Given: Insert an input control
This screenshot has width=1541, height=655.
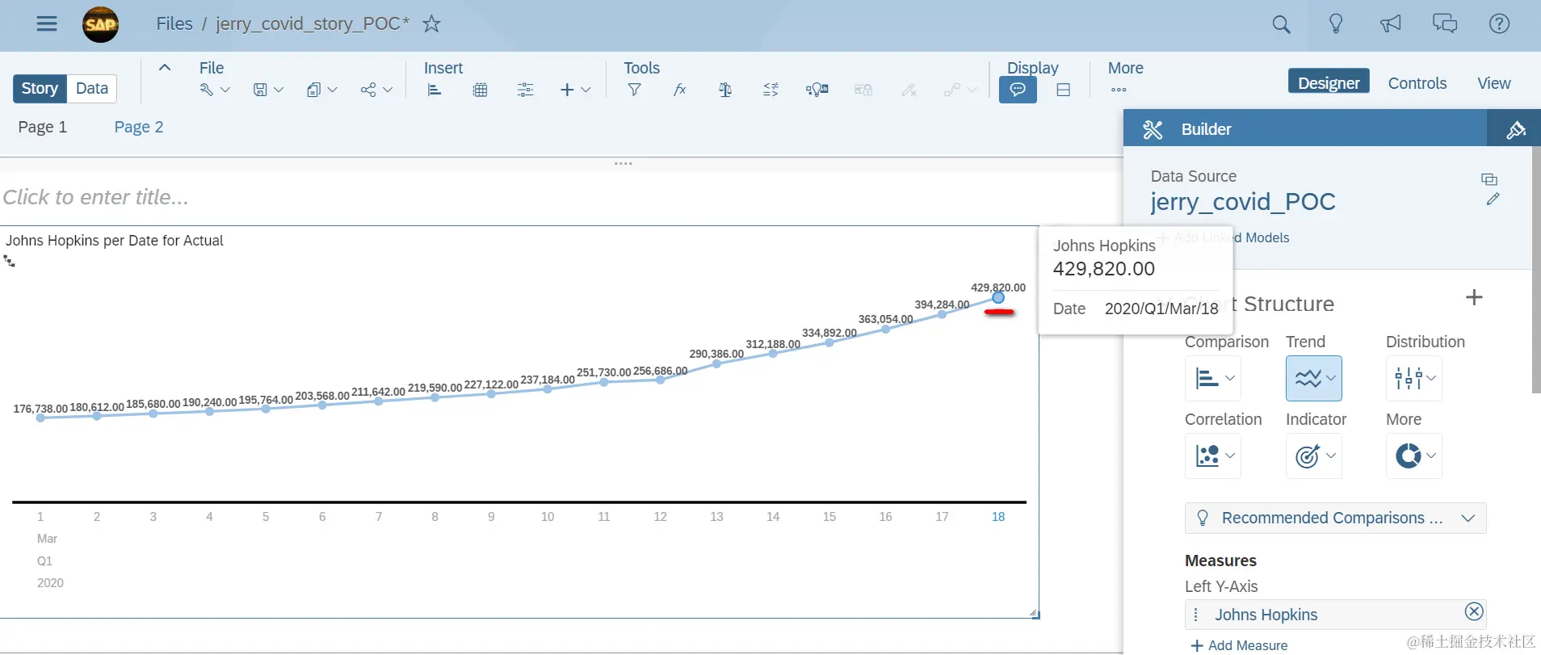Looking at the screenshot, I should coord(525,90).
